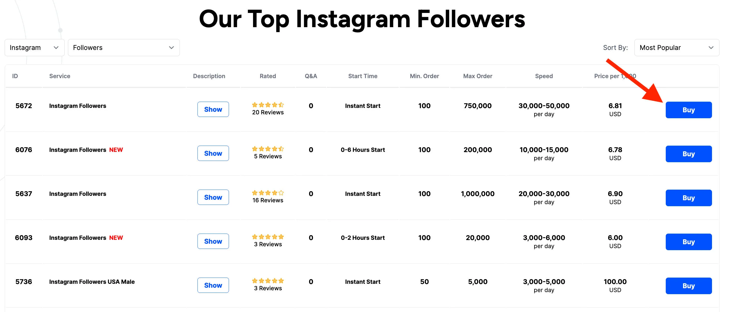Change the Sort By option from Most Popular
The height and width of the screenshot is (312, 735).
[677, 47]
